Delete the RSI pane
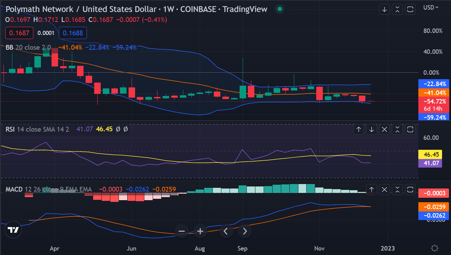This screenshot has height=255, width=451. pos(384,129)
